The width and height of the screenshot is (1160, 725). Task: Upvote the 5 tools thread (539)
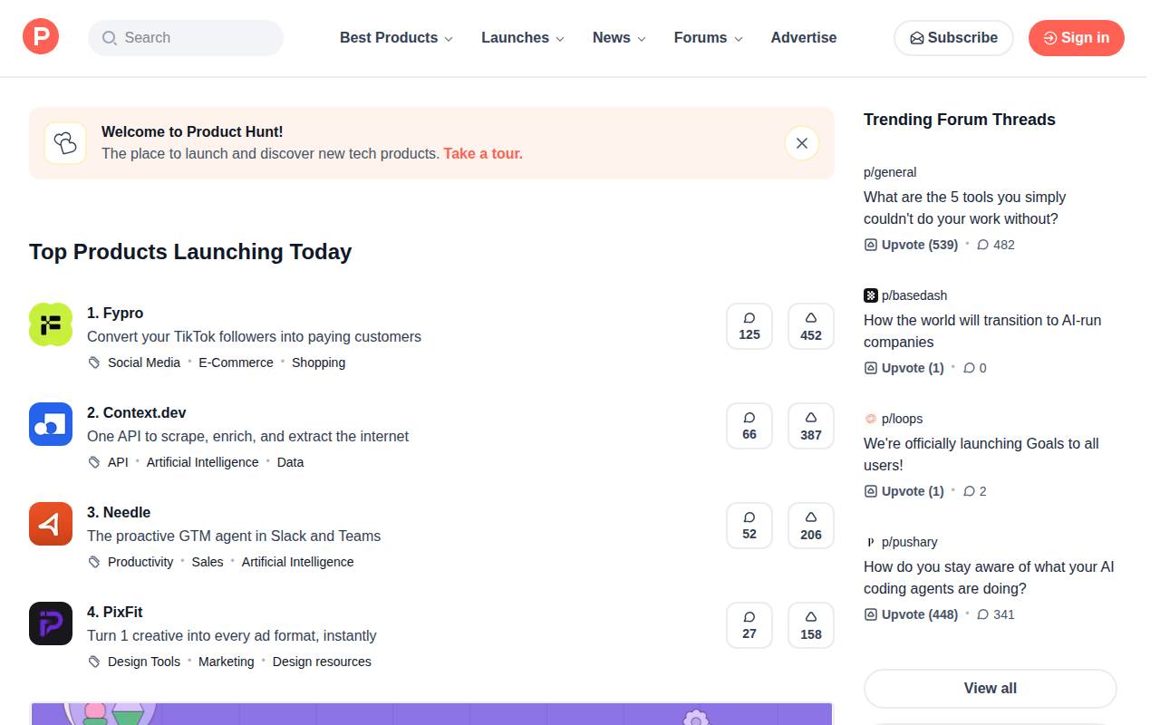coord(911,245)
